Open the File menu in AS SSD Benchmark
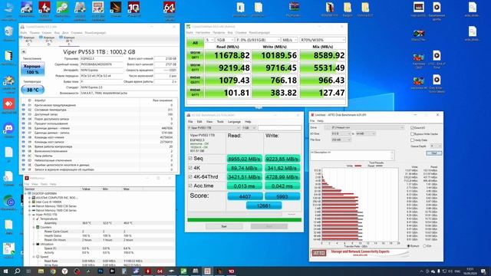 190,122
